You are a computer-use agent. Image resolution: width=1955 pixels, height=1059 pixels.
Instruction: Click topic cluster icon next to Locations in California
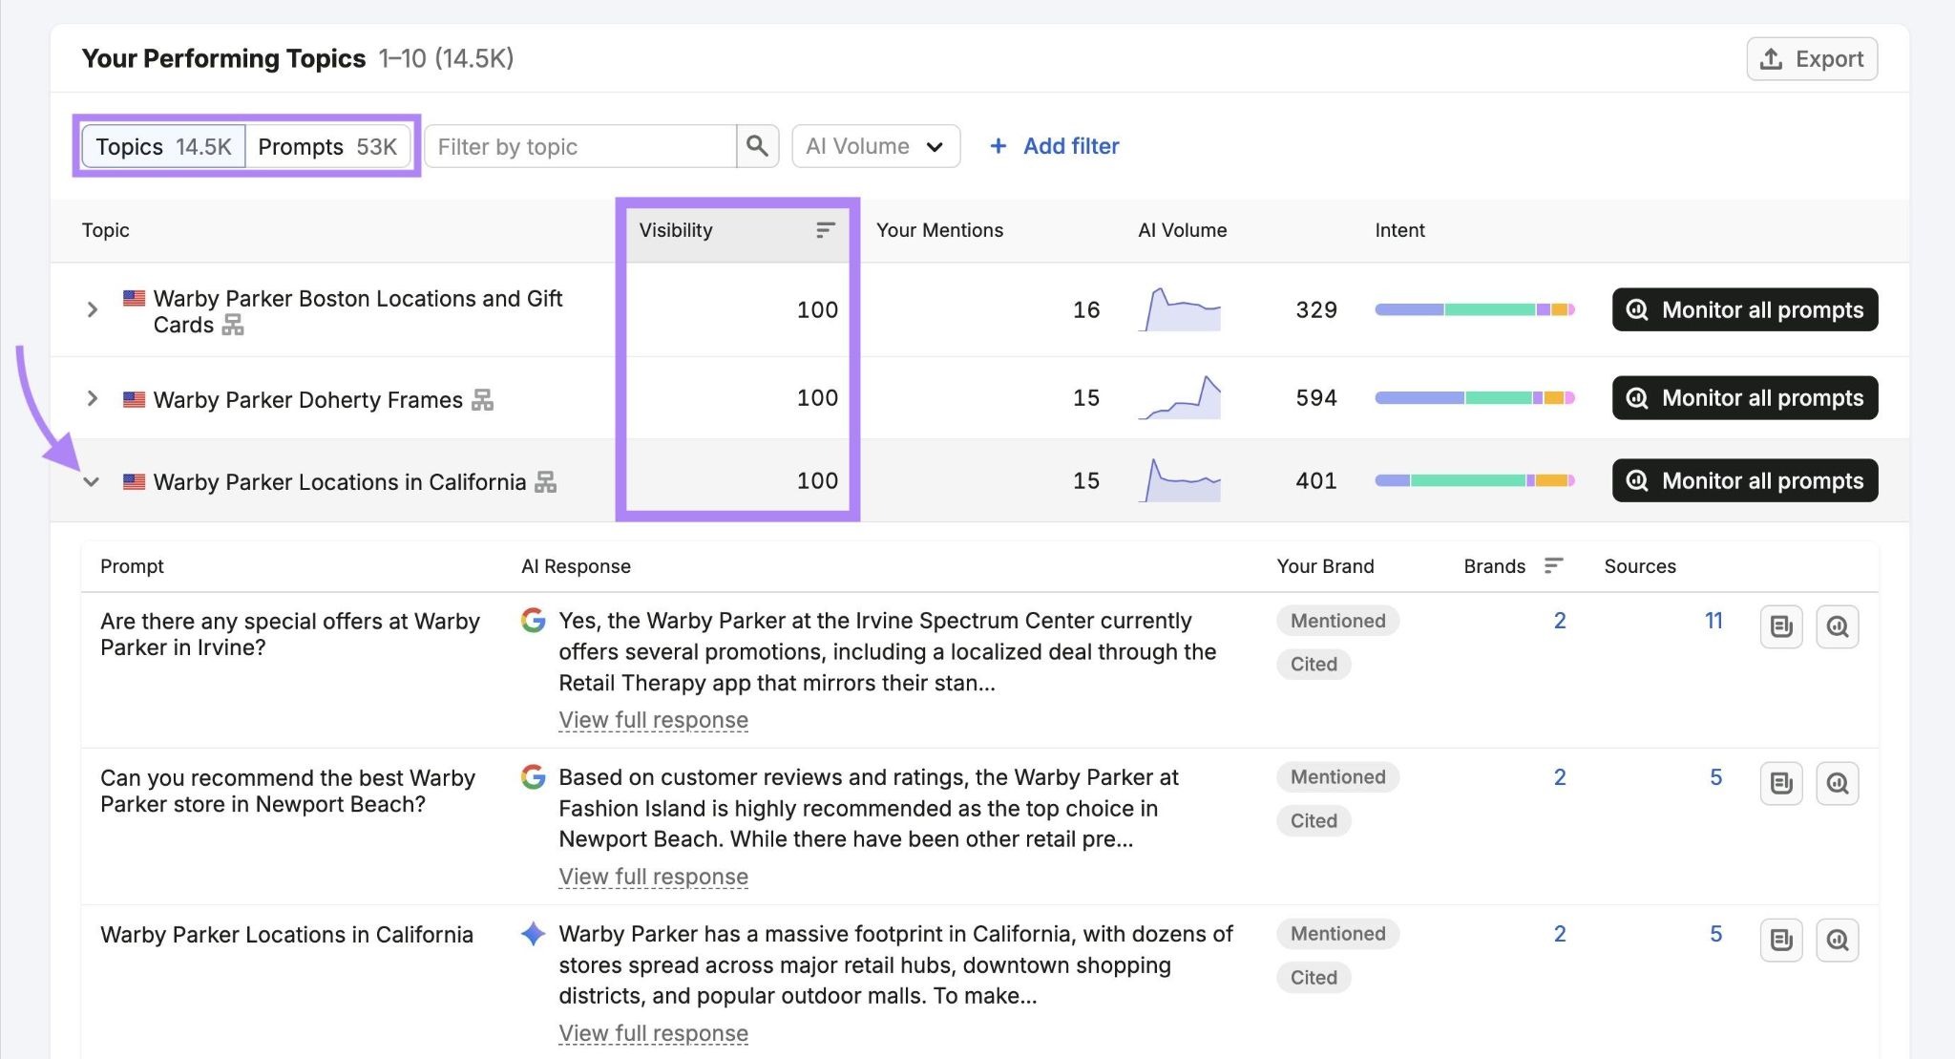(x=545, y=482)
